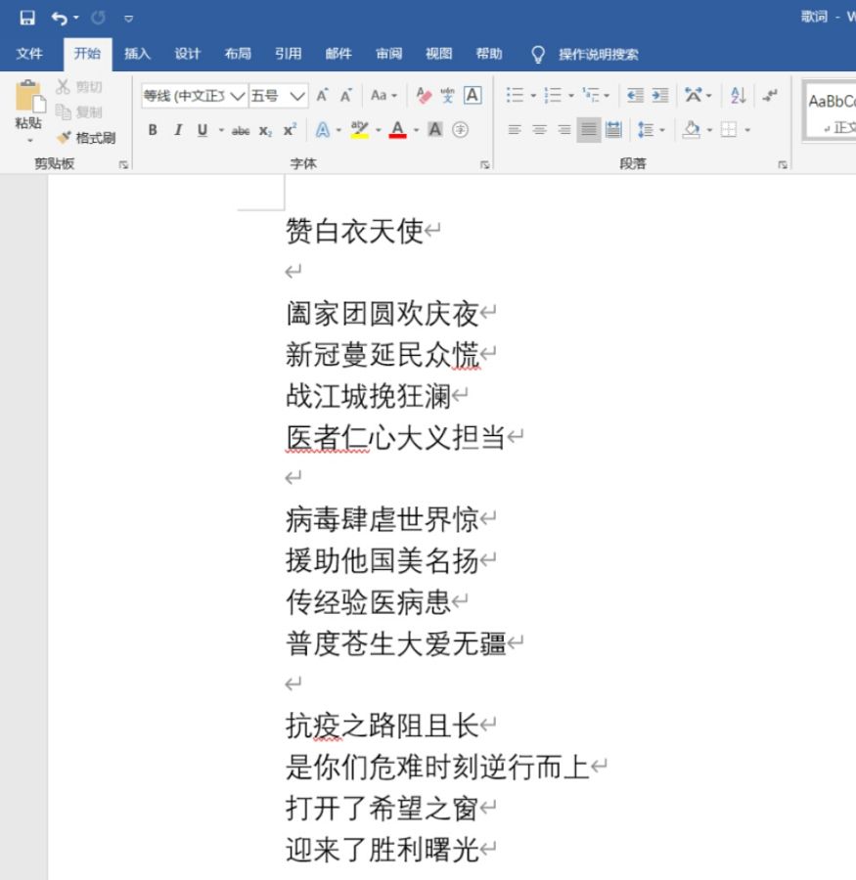Select the 正文 style thumbnail
Screen dimensions: 856x880
(x=832, y=111)
